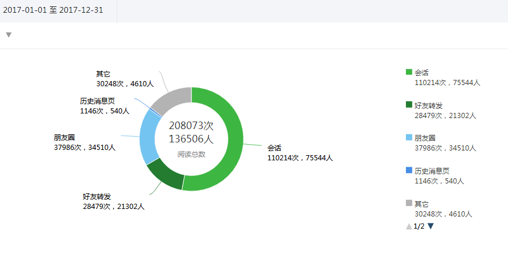The height and width of the screenshot is (268, 508).
Task: Click the green 会话 legend square
Action: (x=409, y=72)
